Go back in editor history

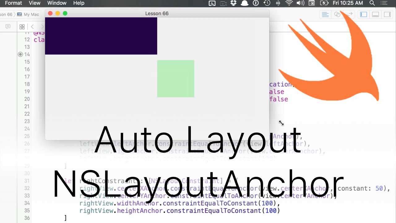click(32, 27)
